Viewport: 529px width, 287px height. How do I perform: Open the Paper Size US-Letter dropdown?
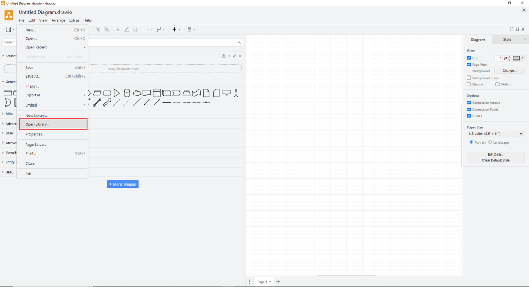coord(495,134)
